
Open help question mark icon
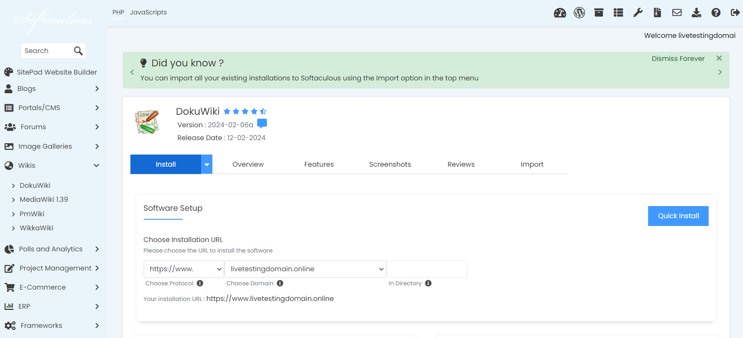716,13
